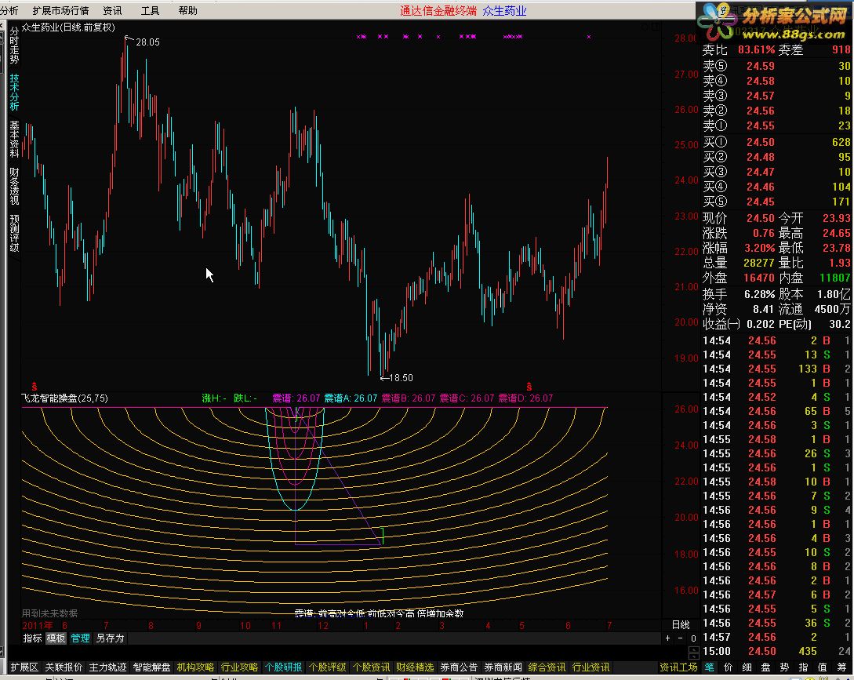
Task: Click the 众生药业(日线.前复权) chart title
Action: click(x=69, y=27)
